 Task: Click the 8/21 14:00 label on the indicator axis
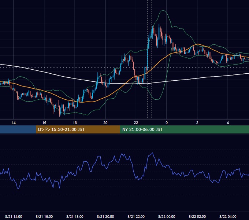pyautogui.click(x=14, y=216)
